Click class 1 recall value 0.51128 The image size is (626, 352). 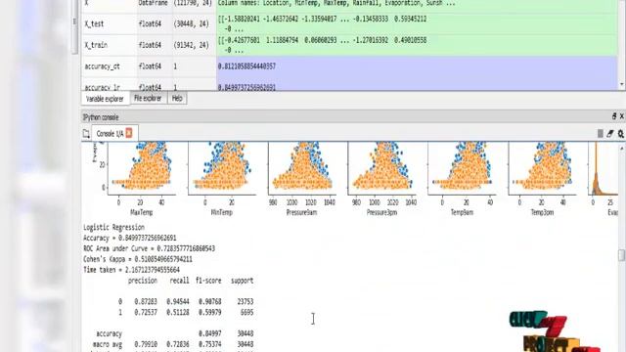tap(178, 313)
